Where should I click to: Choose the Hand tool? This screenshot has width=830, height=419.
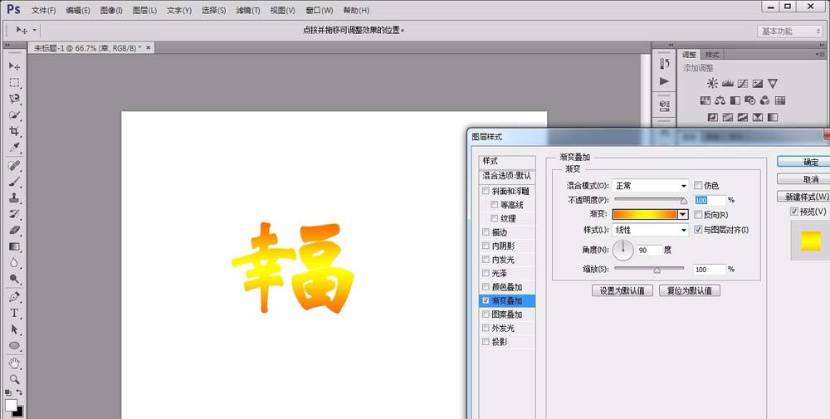[x=15, y=363]
